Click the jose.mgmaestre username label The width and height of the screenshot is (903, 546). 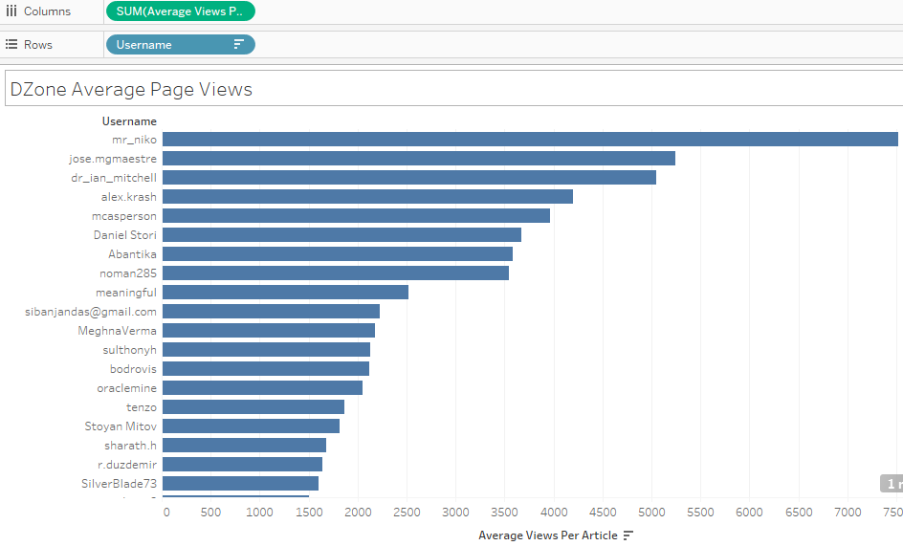point(112,159)
